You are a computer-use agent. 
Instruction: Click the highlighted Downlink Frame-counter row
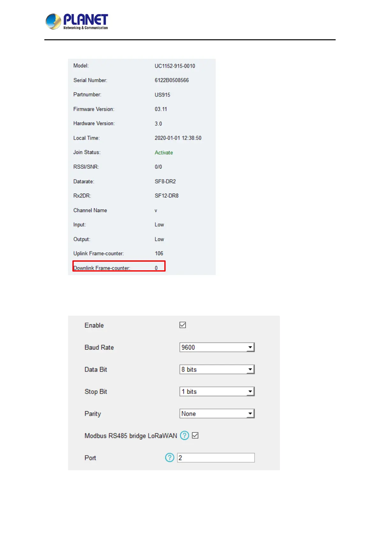(119, 266)
